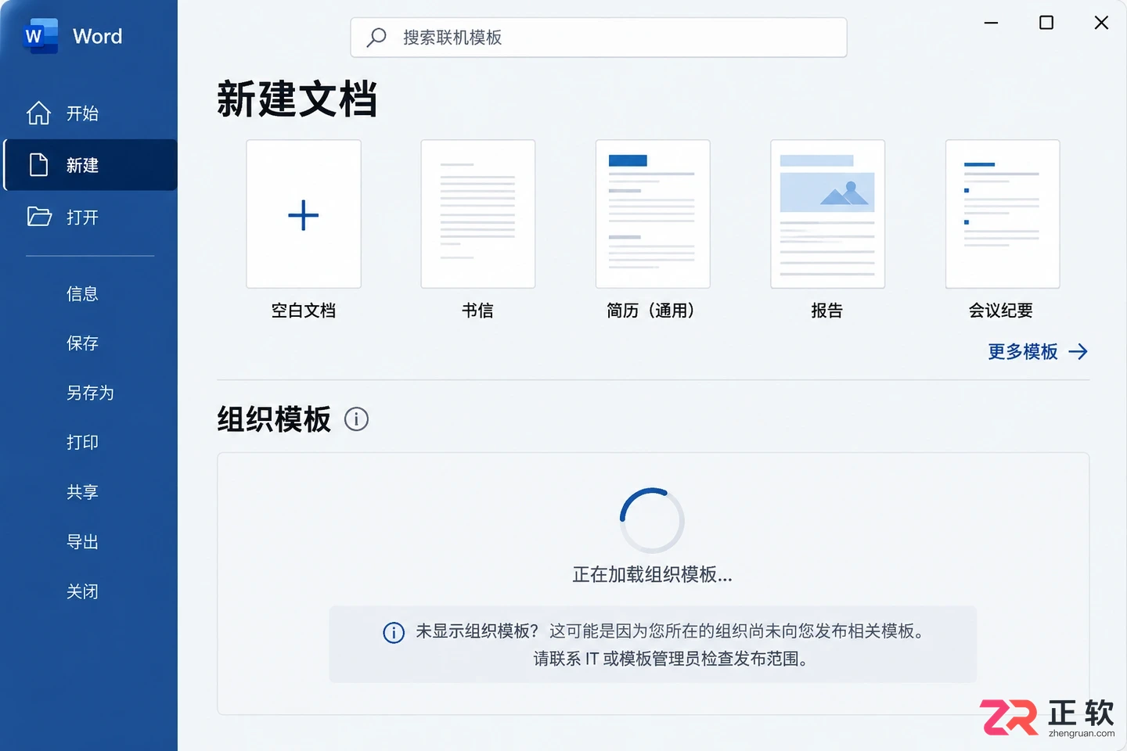
Task: Click the 正在加载组织模板... status text
Action: [653, 575]
